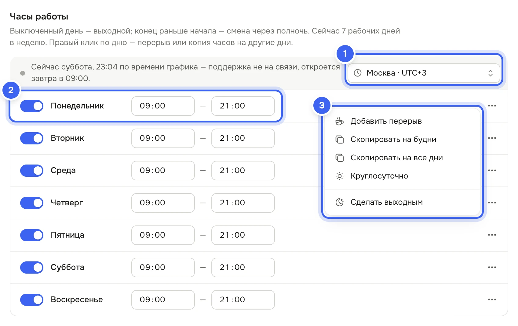This screenshot has width=518, height=326.
Task: Click the Четверг start time 09:00 field
Action: tap(163, 203)
